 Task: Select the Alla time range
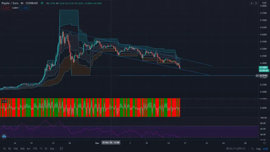[x=52, y=149]
